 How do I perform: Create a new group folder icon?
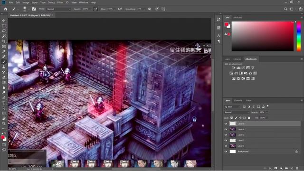point(286,168)
